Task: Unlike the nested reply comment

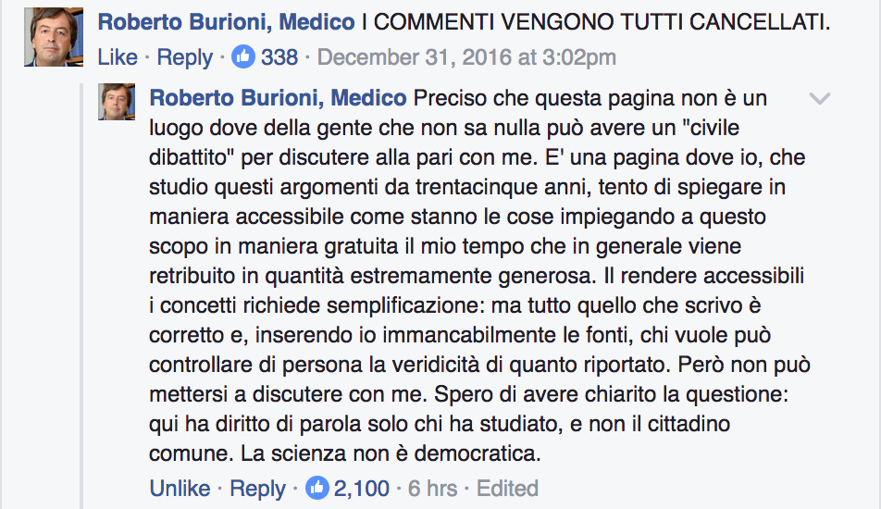Action: point(180,488)
